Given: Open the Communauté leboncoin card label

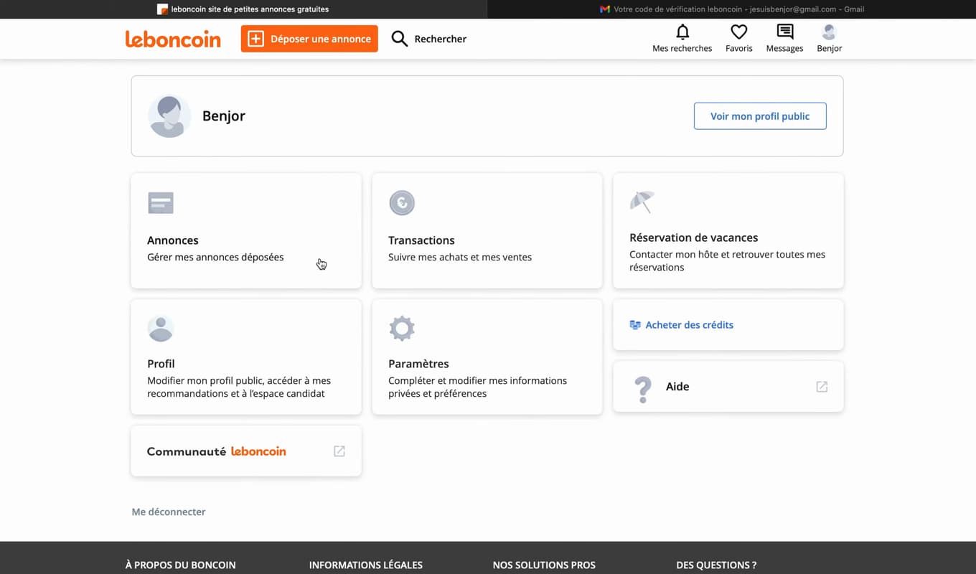Looking at the screenshot, I should (217, 451).
